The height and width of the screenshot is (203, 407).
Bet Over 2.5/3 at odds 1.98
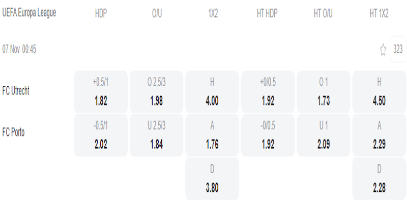(x=156, y=91)
